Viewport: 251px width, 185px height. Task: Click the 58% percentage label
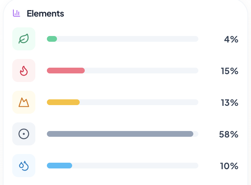pos(229,134)
